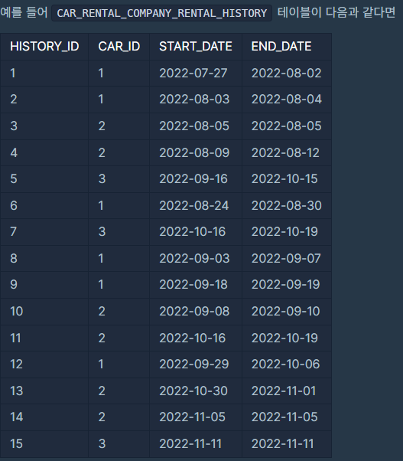
Task: Click end date 2022-08-12 cell
Action: pyautogui.click(x=287, y=153)
